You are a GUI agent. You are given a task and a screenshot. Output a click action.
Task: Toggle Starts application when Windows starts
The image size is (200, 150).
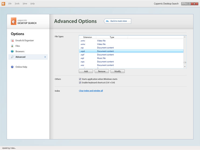(80, 79)
